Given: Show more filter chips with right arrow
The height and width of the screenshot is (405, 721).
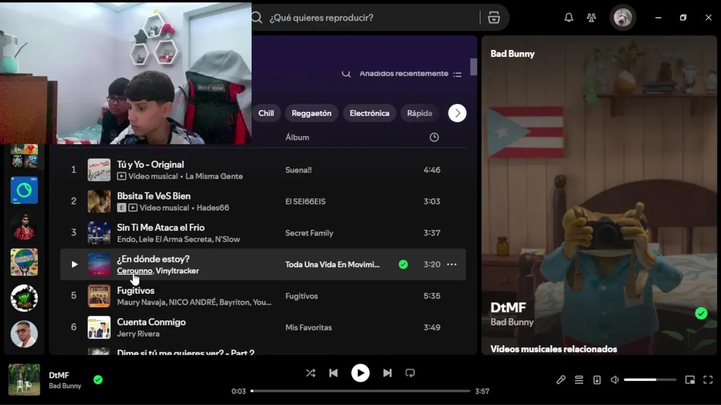Looking at the screenshot, I should (x=457, y=113).
